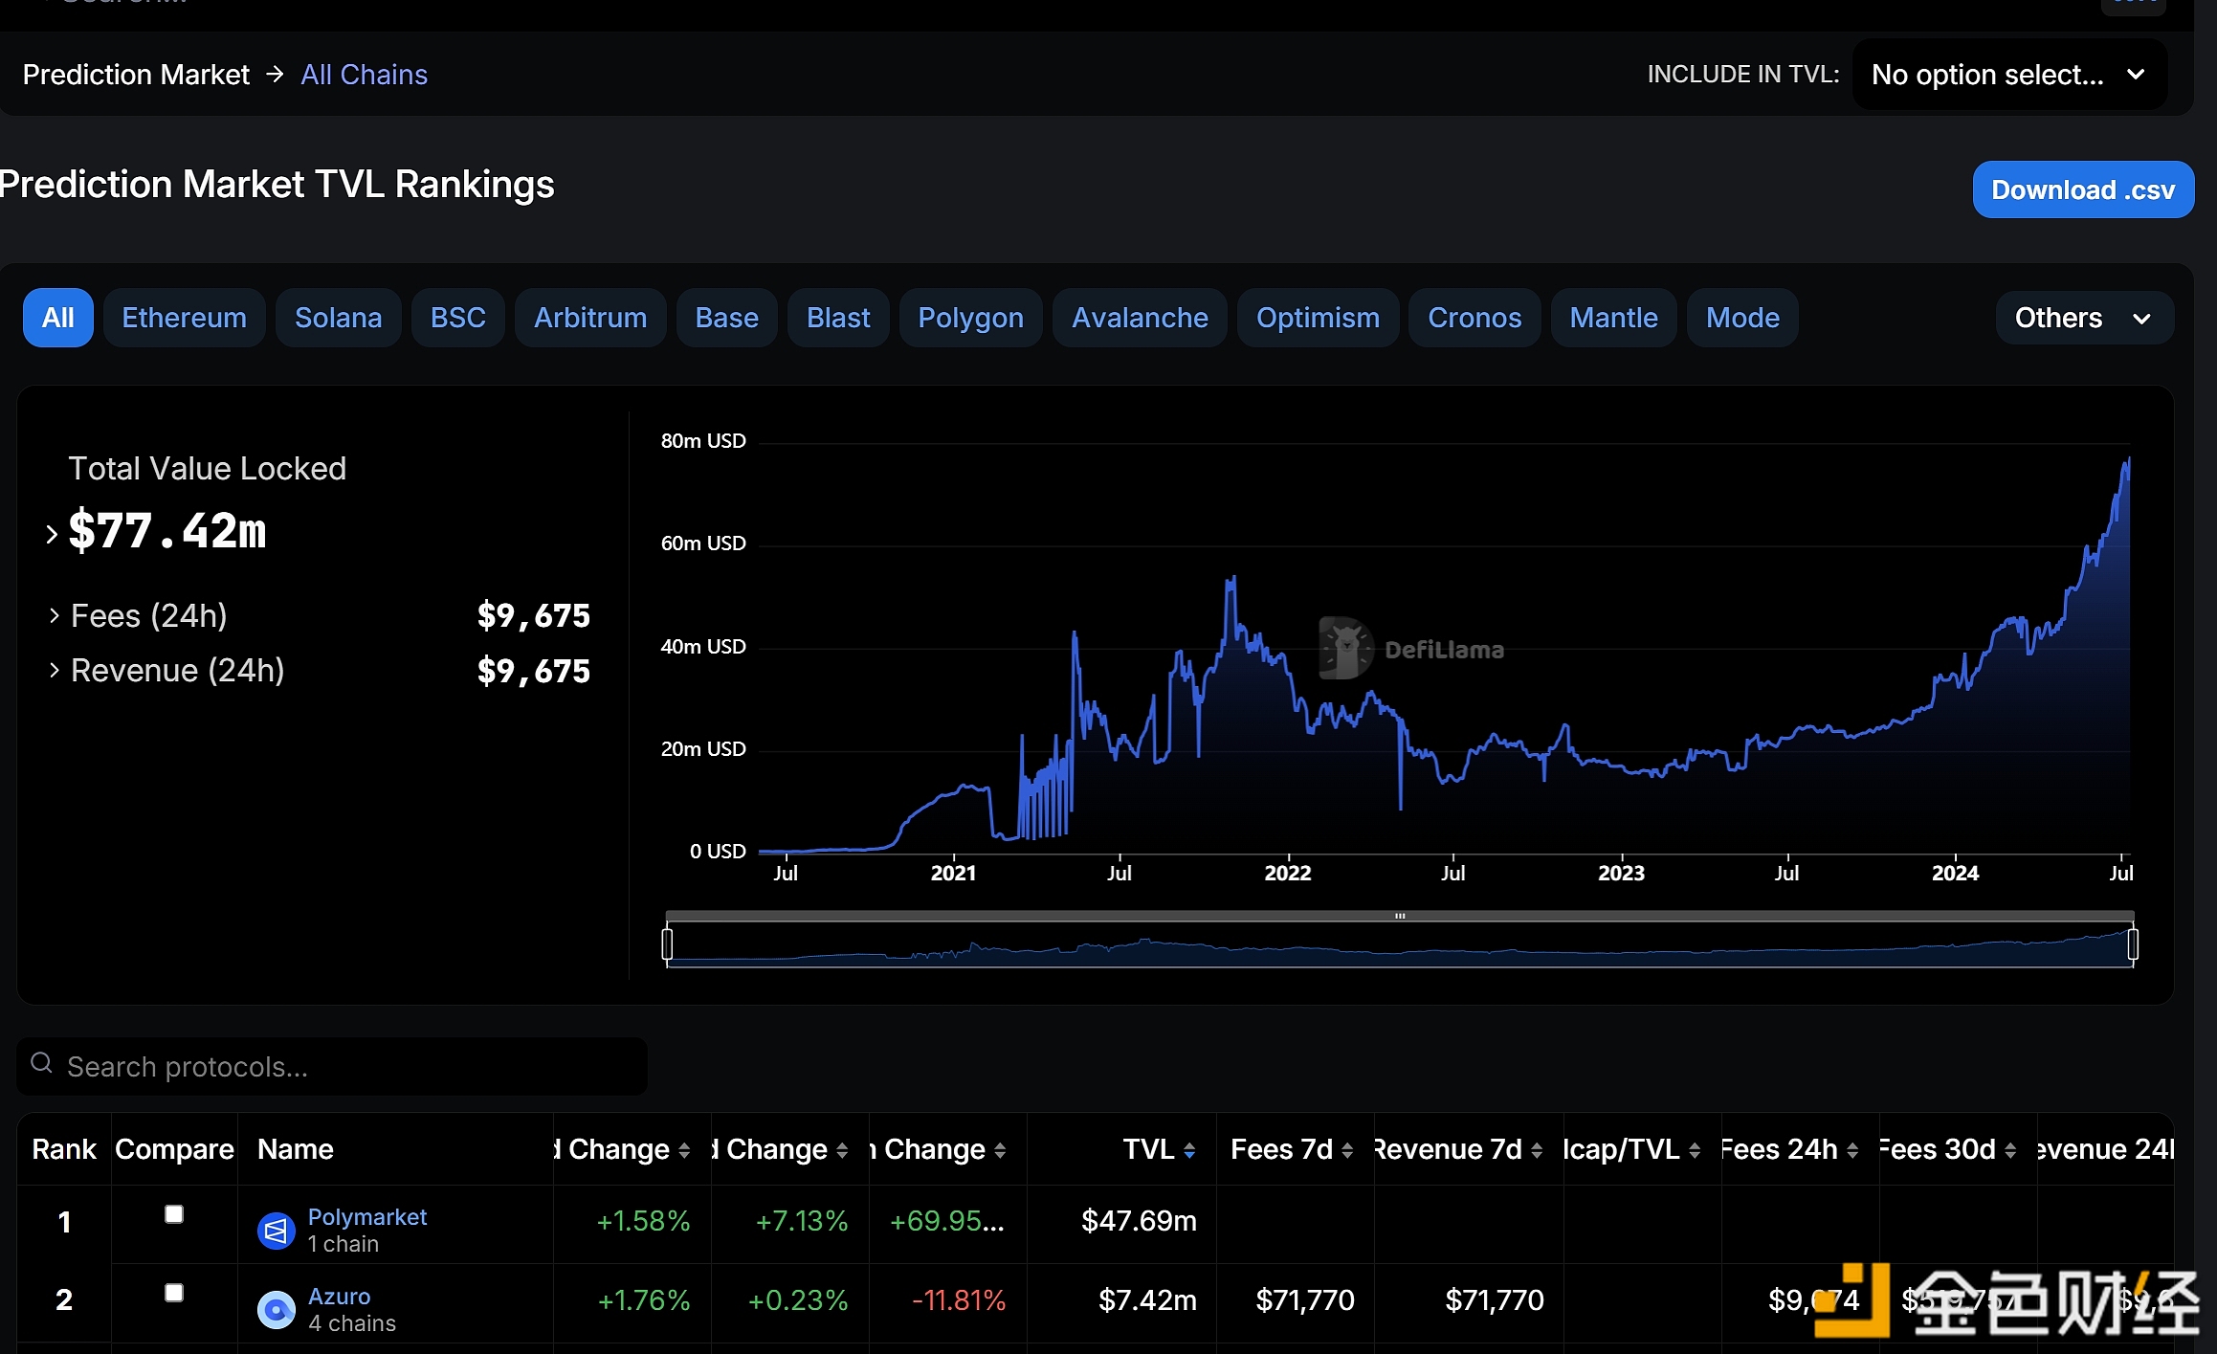Expand the Total Value Locked breakdown
The width and height of the screenshot is (2217, 1354).
pos(52,534)
